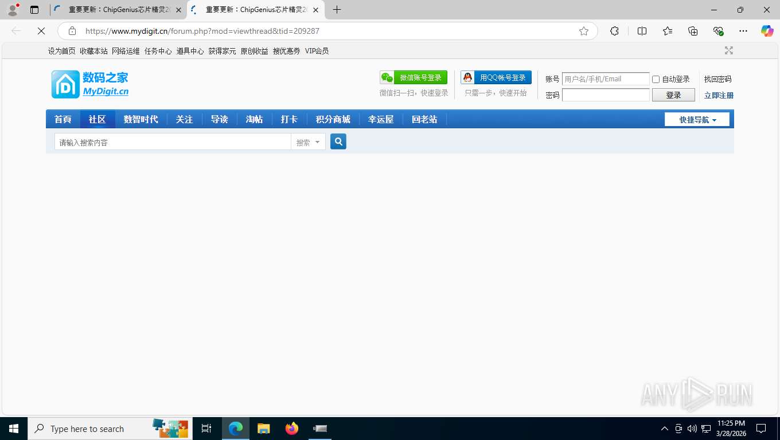780x440 pixels.
Task: Show hidden system tray icons
Action: [x=665, y=429]
